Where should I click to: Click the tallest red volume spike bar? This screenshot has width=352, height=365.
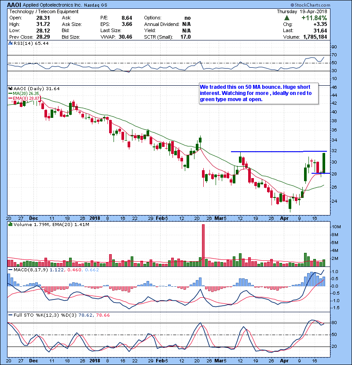click(x=203, y=245)
